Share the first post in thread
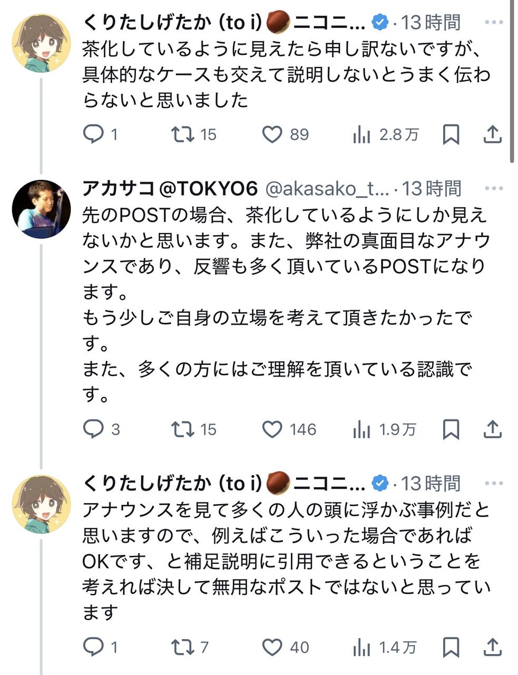Viewport: 518px width, 675px height. pos(492,135)
